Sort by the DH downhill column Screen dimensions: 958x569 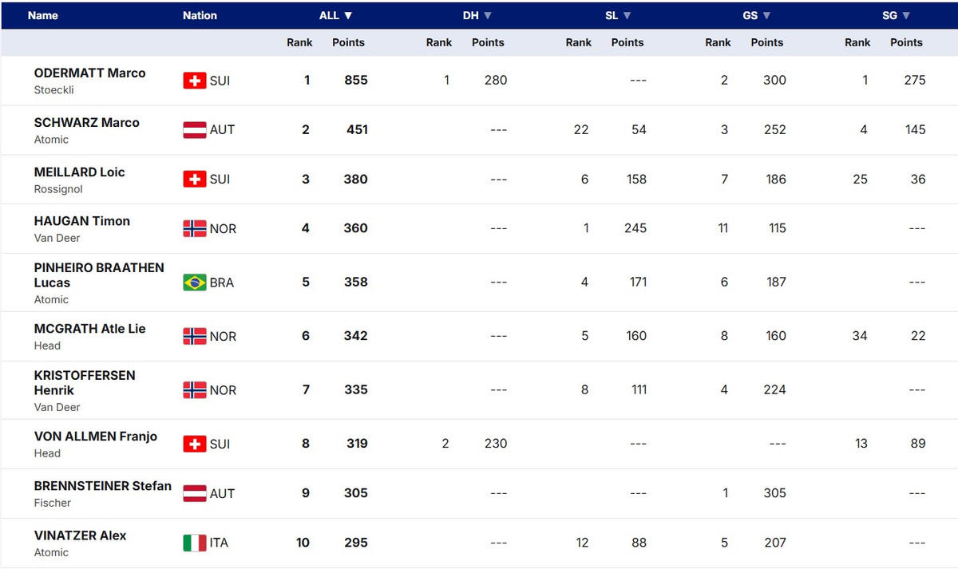[477, 15]
